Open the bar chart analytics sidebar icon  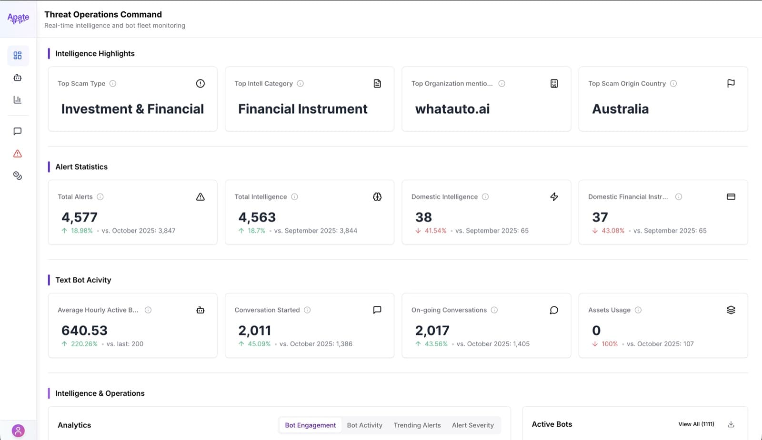(18, 99)
